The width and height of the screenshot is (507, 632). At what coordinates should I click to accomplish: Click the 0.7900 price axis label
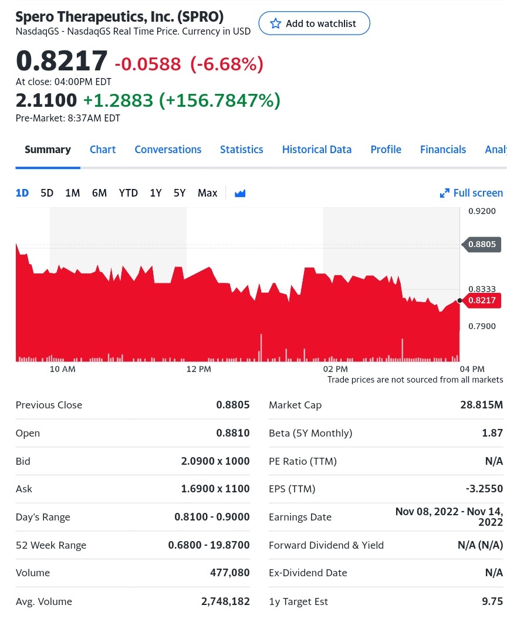point(482,326)
